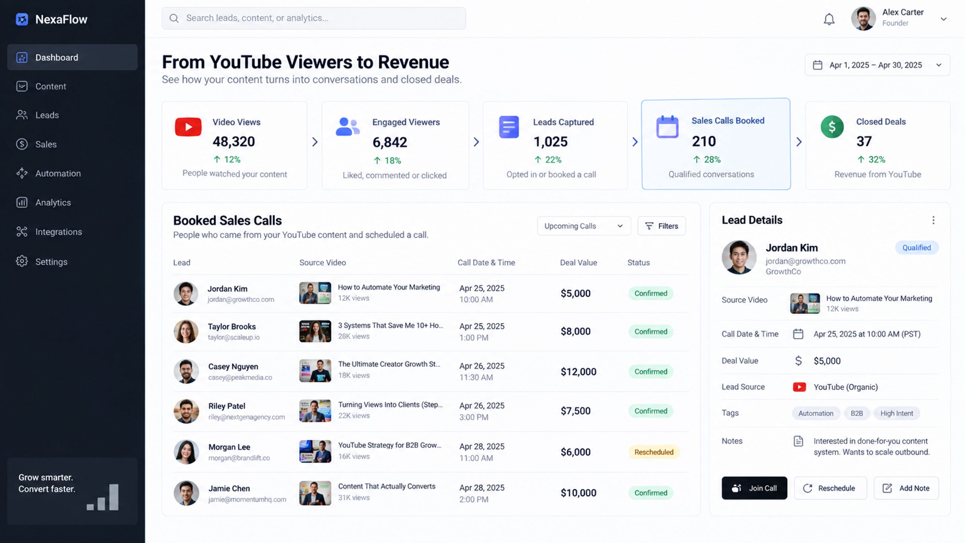
Task: Open the Upcoming Calls dropdown
Action: click(584, 226)
